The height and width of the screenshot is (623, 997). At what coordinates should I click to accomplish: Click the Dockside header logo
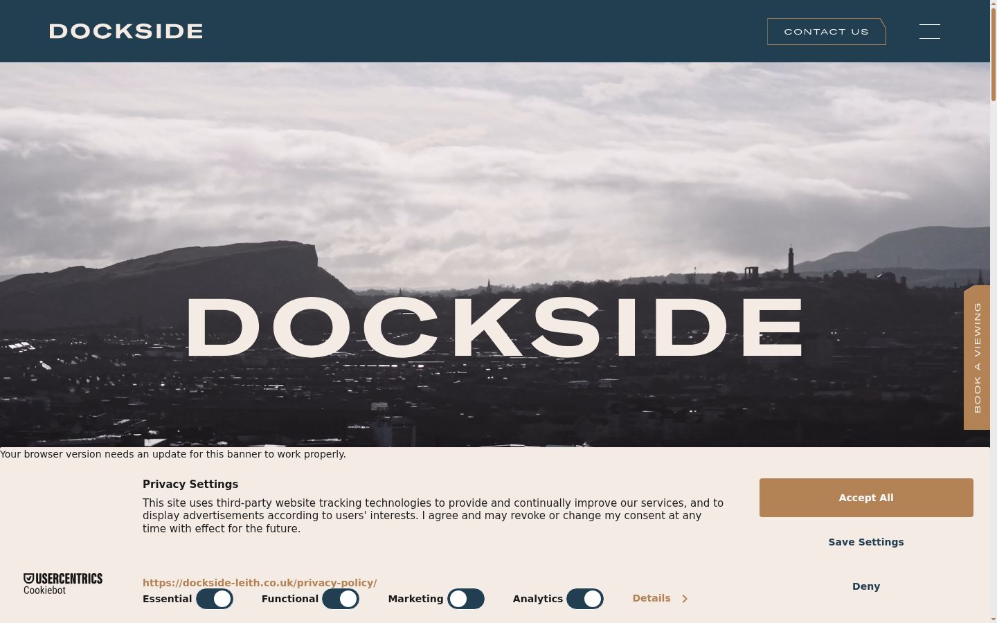click(x=126, y=31)
